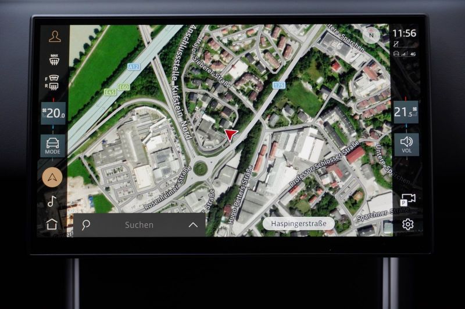Viewport: 465px width, 309px height.
Task: Open the vehicle MODE menu
Action: coord(53,146)
